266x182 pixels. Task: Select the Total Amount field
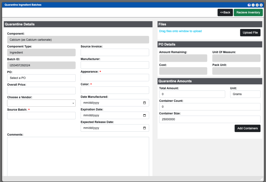pyautogui.click(x=192, y=94)
